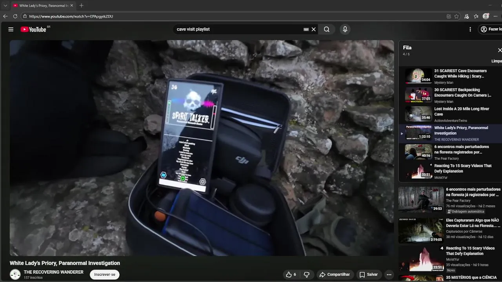Select the White Lady's Priory browser tab
This screenshot has height=282, width=502.
41,5
